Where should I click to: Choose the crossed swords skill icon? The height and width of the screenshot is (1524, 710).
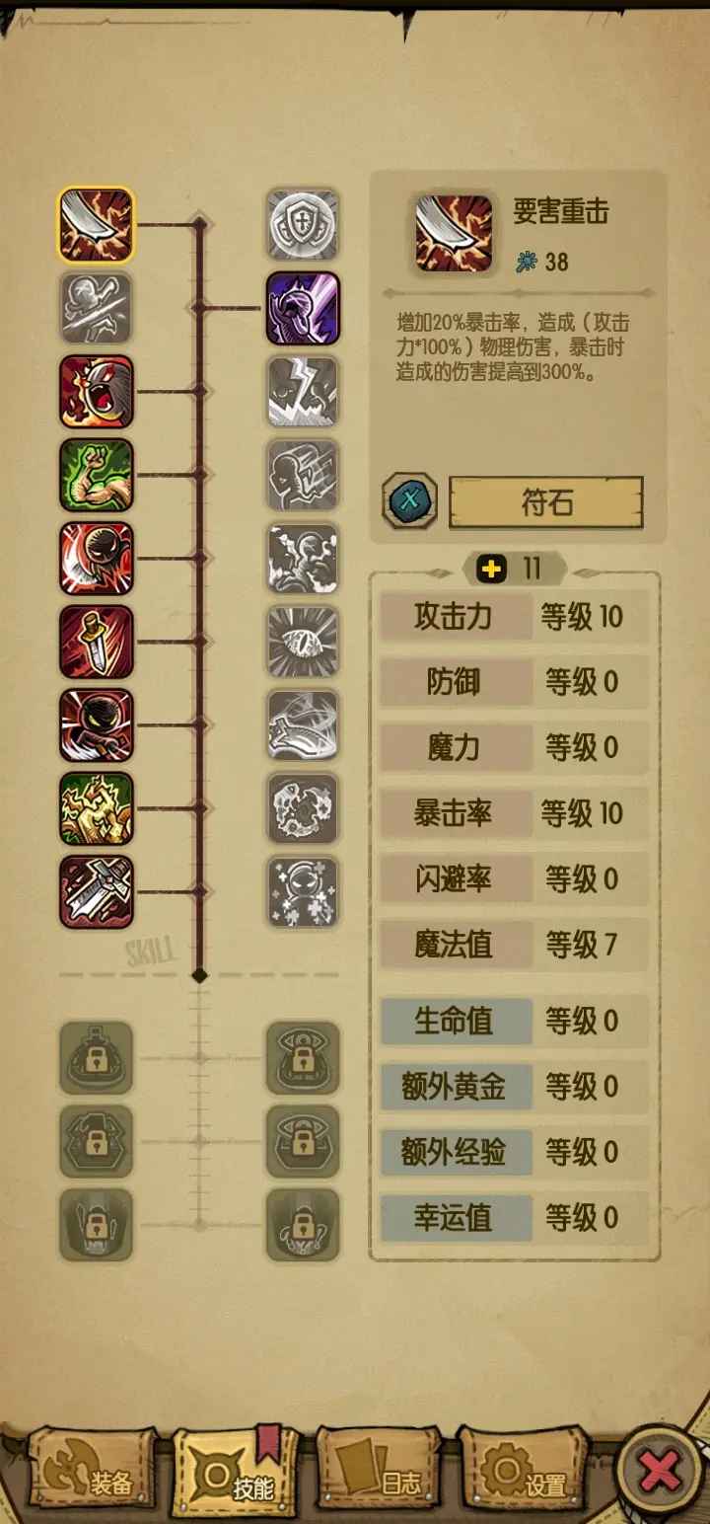(x=96, y=891)
